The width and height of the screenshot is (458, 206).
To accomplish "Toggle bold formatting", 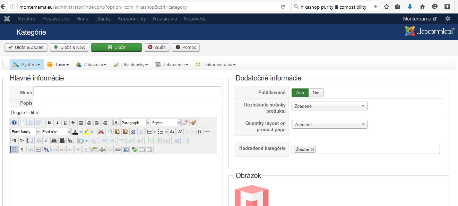I will tap(49, 122).
